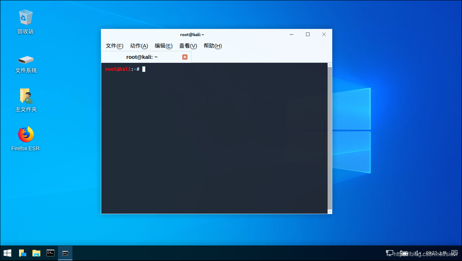The width and height of the screenshot is (462, 261).
Task: Open the 查看(V) menu
Action: (x=188, y=46)
